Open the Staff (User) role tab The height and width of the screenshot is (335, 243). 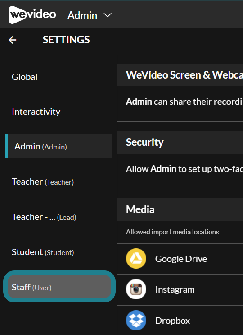(x=59, y=287)
